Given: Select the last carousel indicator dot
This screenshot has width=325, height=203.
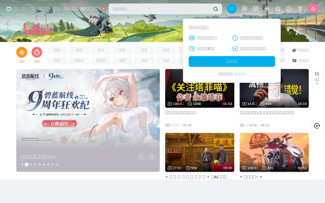Looking at the screenshot, I should click(57, 165).
